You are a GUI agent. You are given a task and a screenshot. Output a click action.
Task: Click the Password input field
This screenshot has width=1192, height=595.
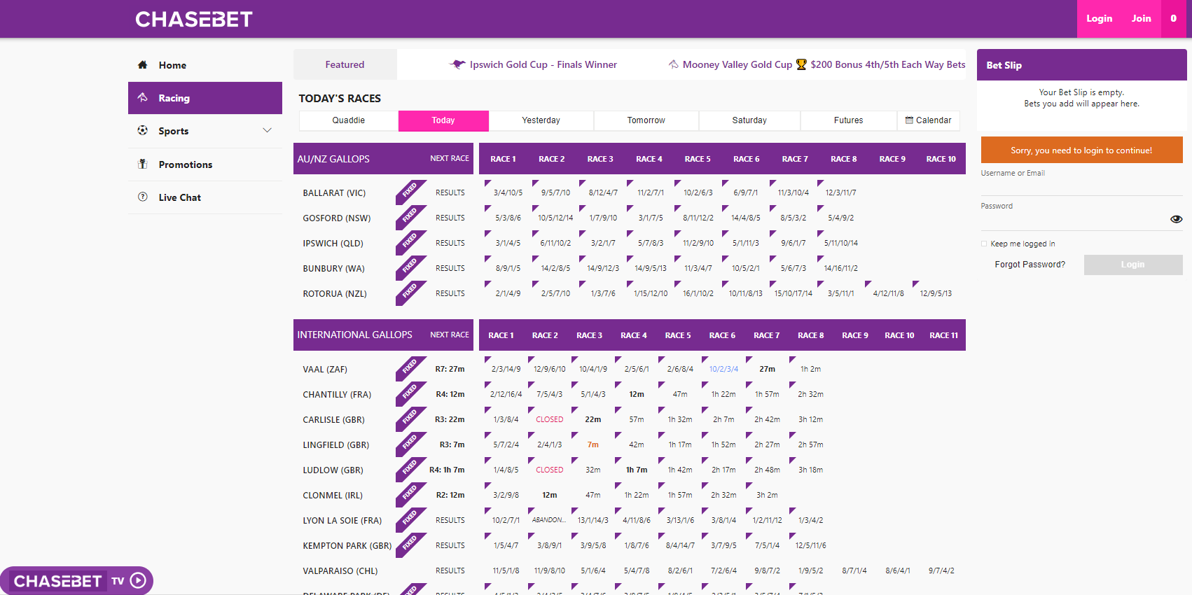click(1074, 220)
